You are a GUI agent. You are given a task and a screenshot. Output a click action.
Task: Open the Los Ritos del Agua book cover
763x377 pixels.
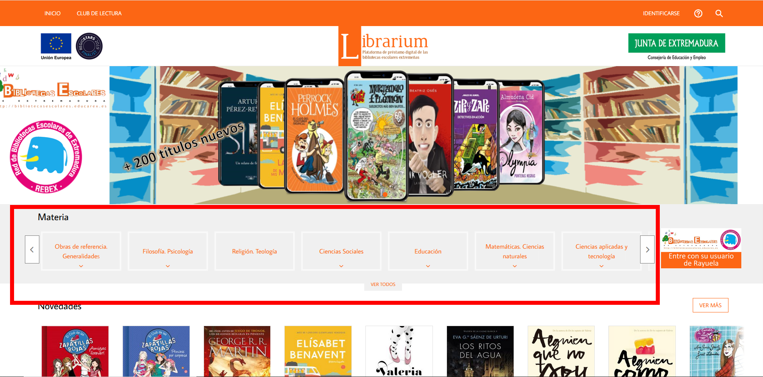(x=480, y=351)
